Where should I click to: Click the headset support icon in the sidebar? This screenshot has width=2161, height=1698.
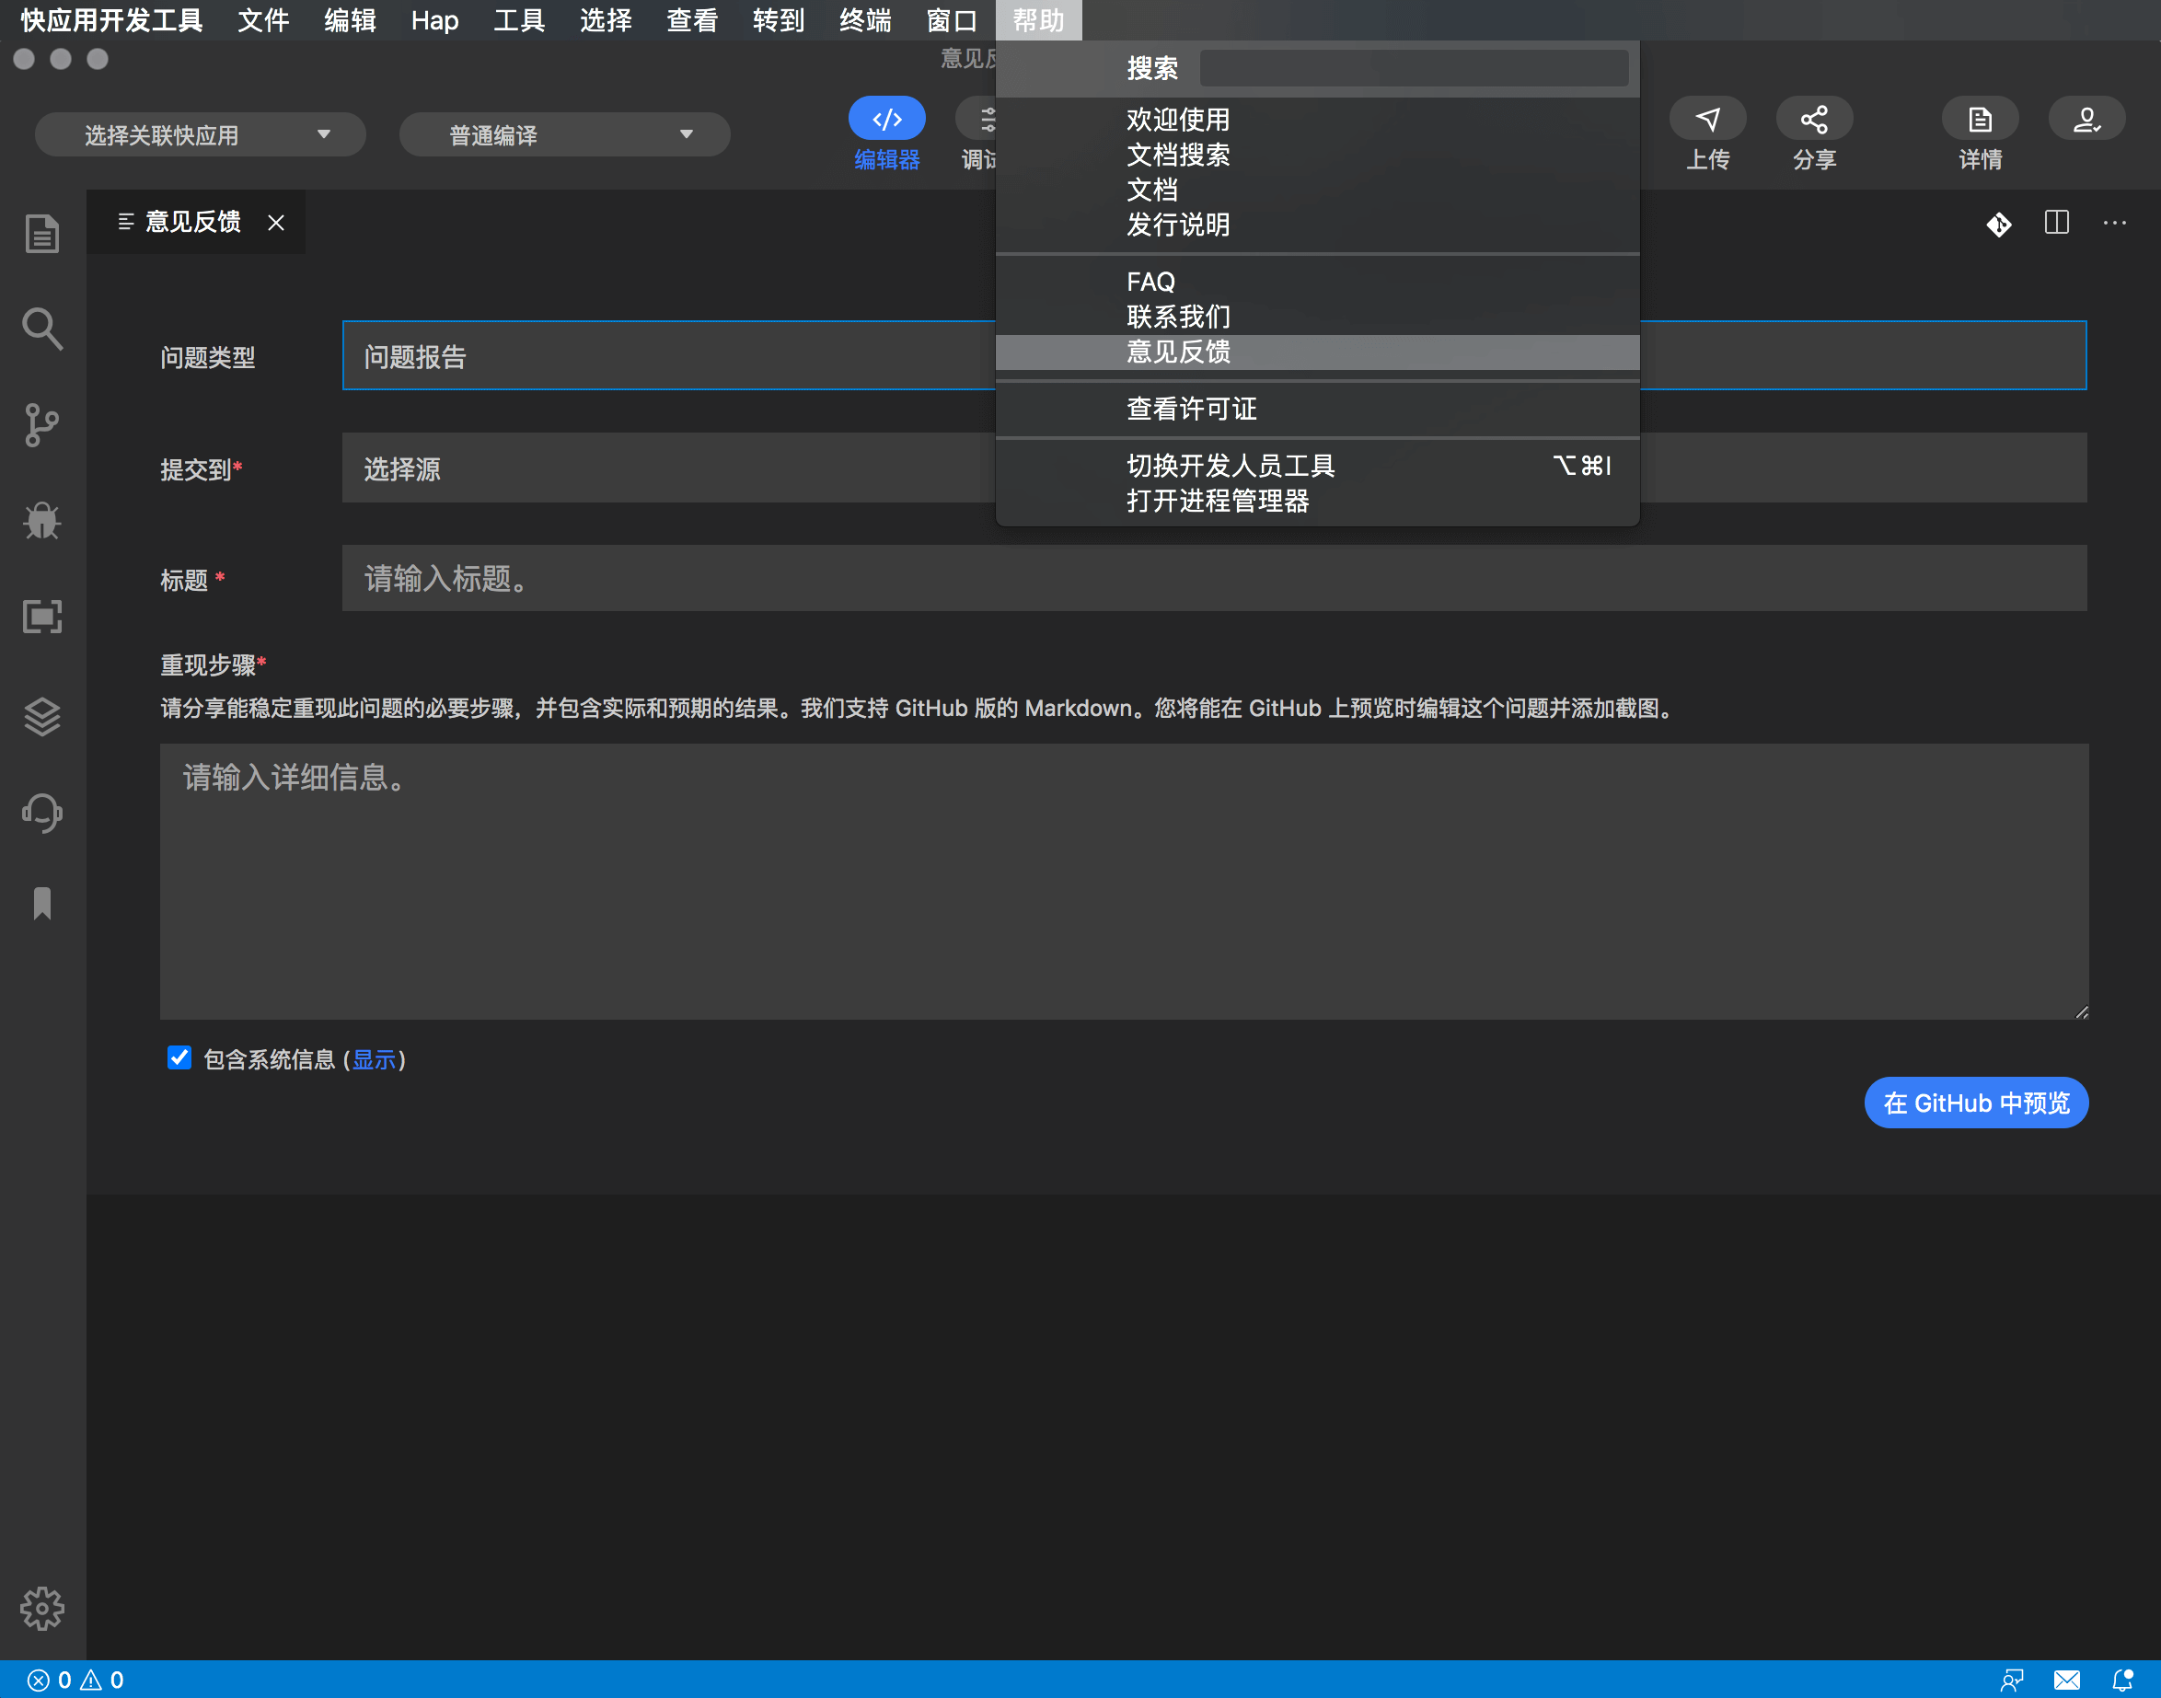point(41,813)
